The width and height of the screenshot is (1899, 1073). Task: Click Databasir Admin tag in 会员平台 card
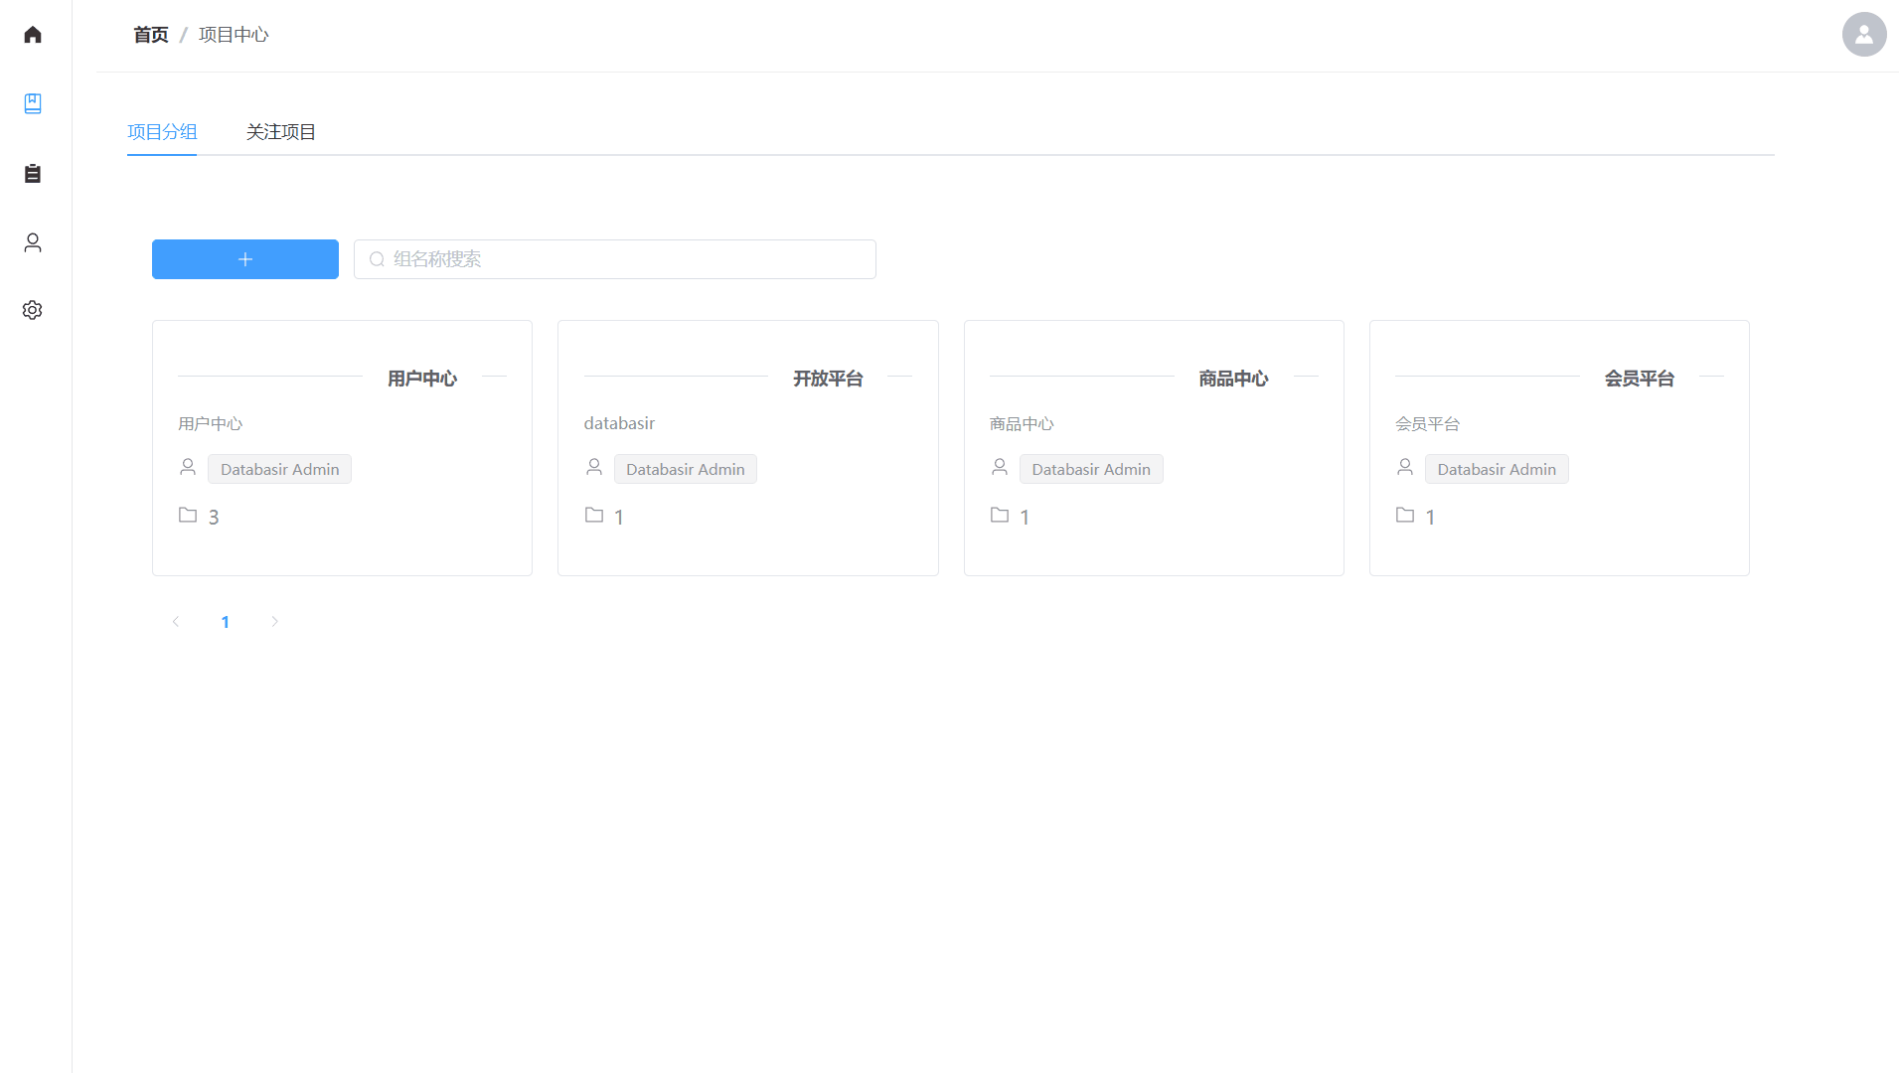point(1496,469)
